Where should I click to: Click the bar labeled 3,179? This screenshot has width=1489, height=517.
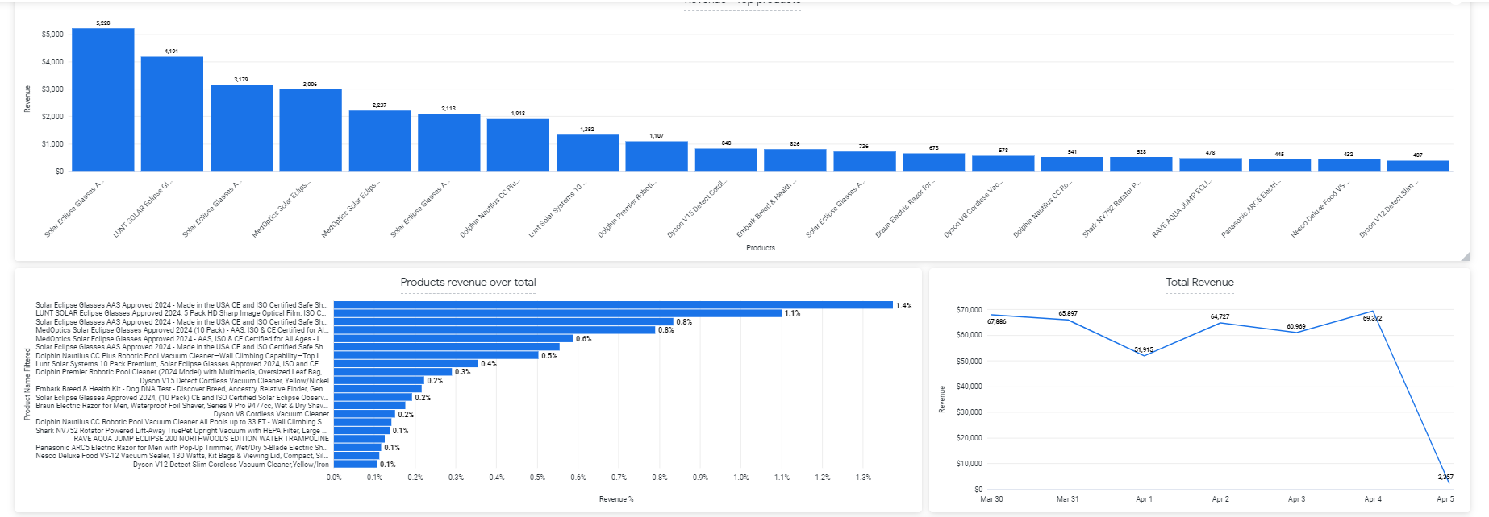(241, 127)
